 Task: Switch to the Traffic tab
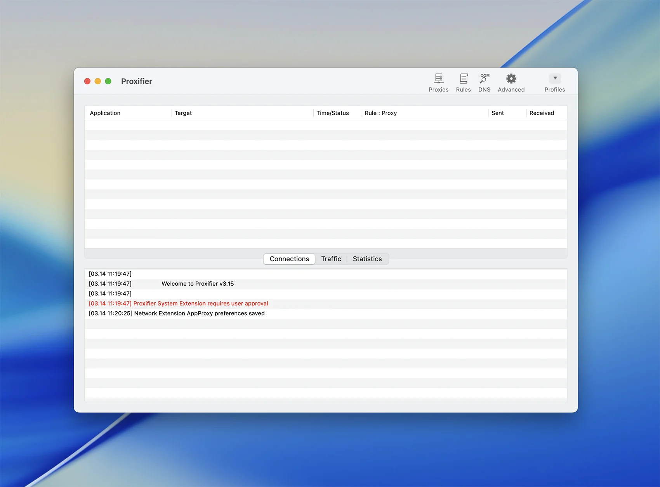click(331, 259)
